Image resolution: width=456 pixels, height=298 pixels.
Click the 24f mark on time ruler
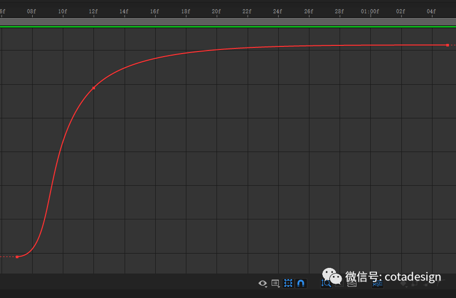277,11
